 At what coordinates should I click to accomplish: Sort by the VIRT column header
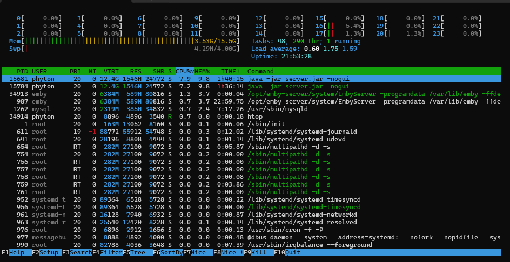pyautogui.click(x=111, y=71)
